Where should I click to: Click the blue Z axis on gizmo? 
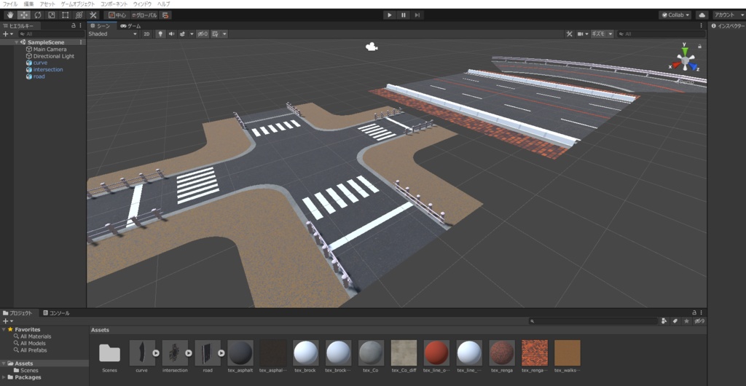(694, 66)
